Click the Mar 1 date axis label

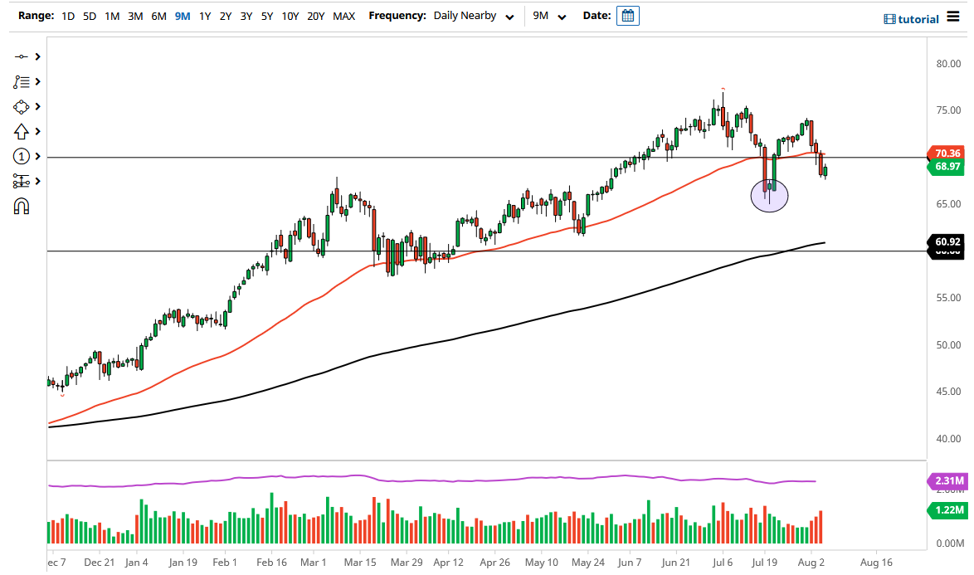click(x=313, y=562)
